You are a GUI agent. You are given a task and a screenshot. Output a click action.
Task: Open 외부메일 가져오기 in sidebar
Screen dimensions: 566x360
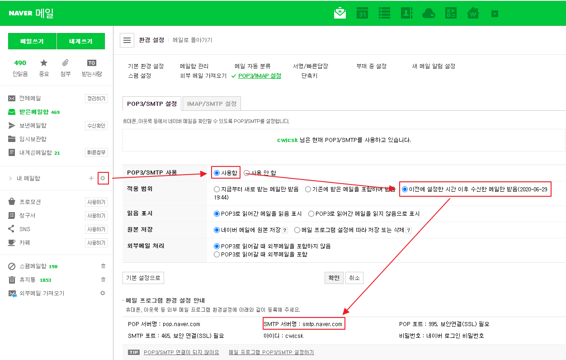click(42, 294)
